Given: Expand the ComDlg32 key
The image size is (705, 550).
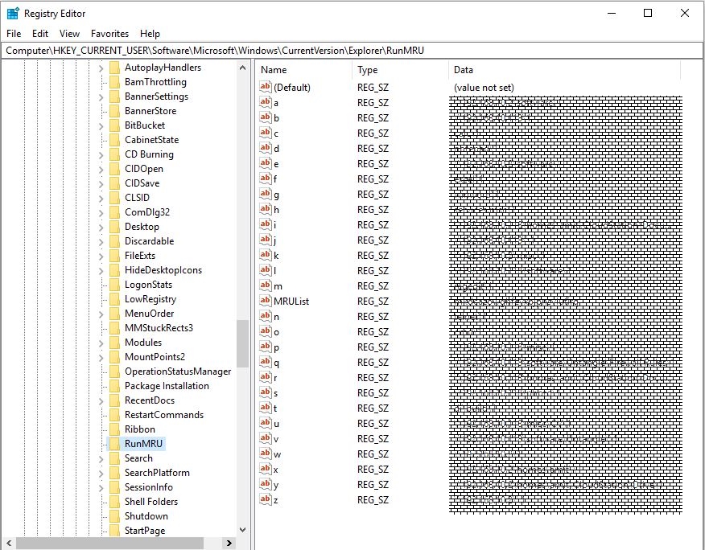Looking at the screenshot, I should point(101,213).
